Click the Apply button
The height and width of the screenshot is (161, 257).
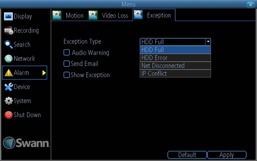pyautogui.click(x=227, y=155)
